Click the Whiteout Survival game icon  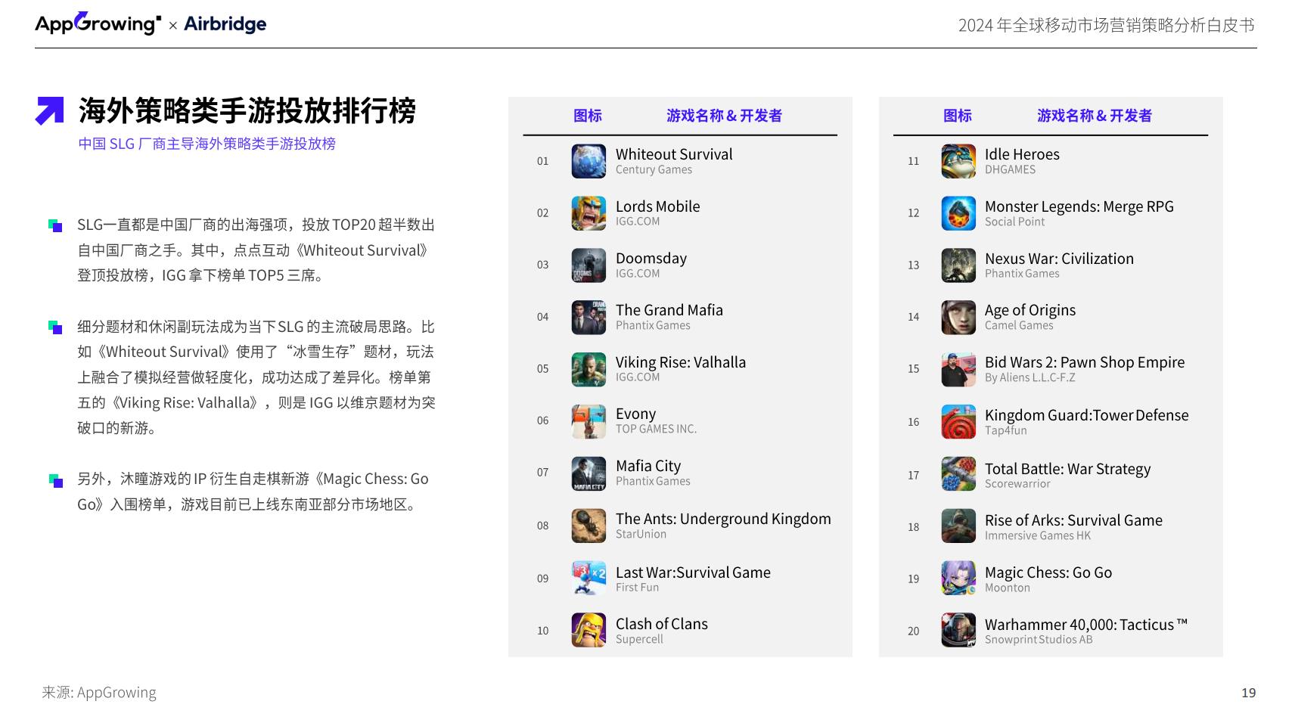click(589, 161)
